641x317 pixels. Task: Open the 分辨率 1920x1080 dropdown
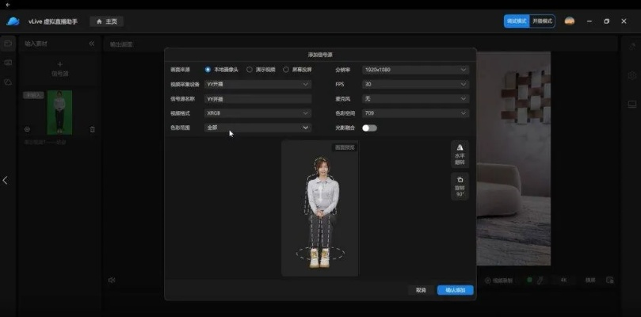(415, 70)
